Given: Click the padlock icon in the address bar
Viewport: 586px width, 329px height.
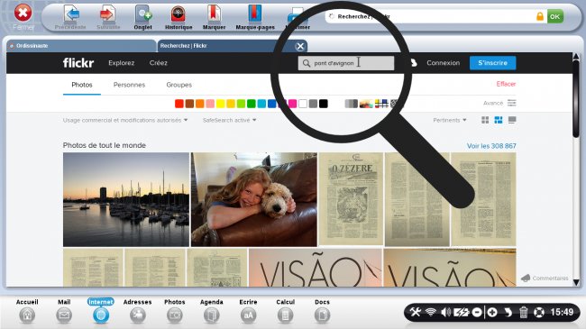Looking at the screenshot, I should [x=540, y=16].
